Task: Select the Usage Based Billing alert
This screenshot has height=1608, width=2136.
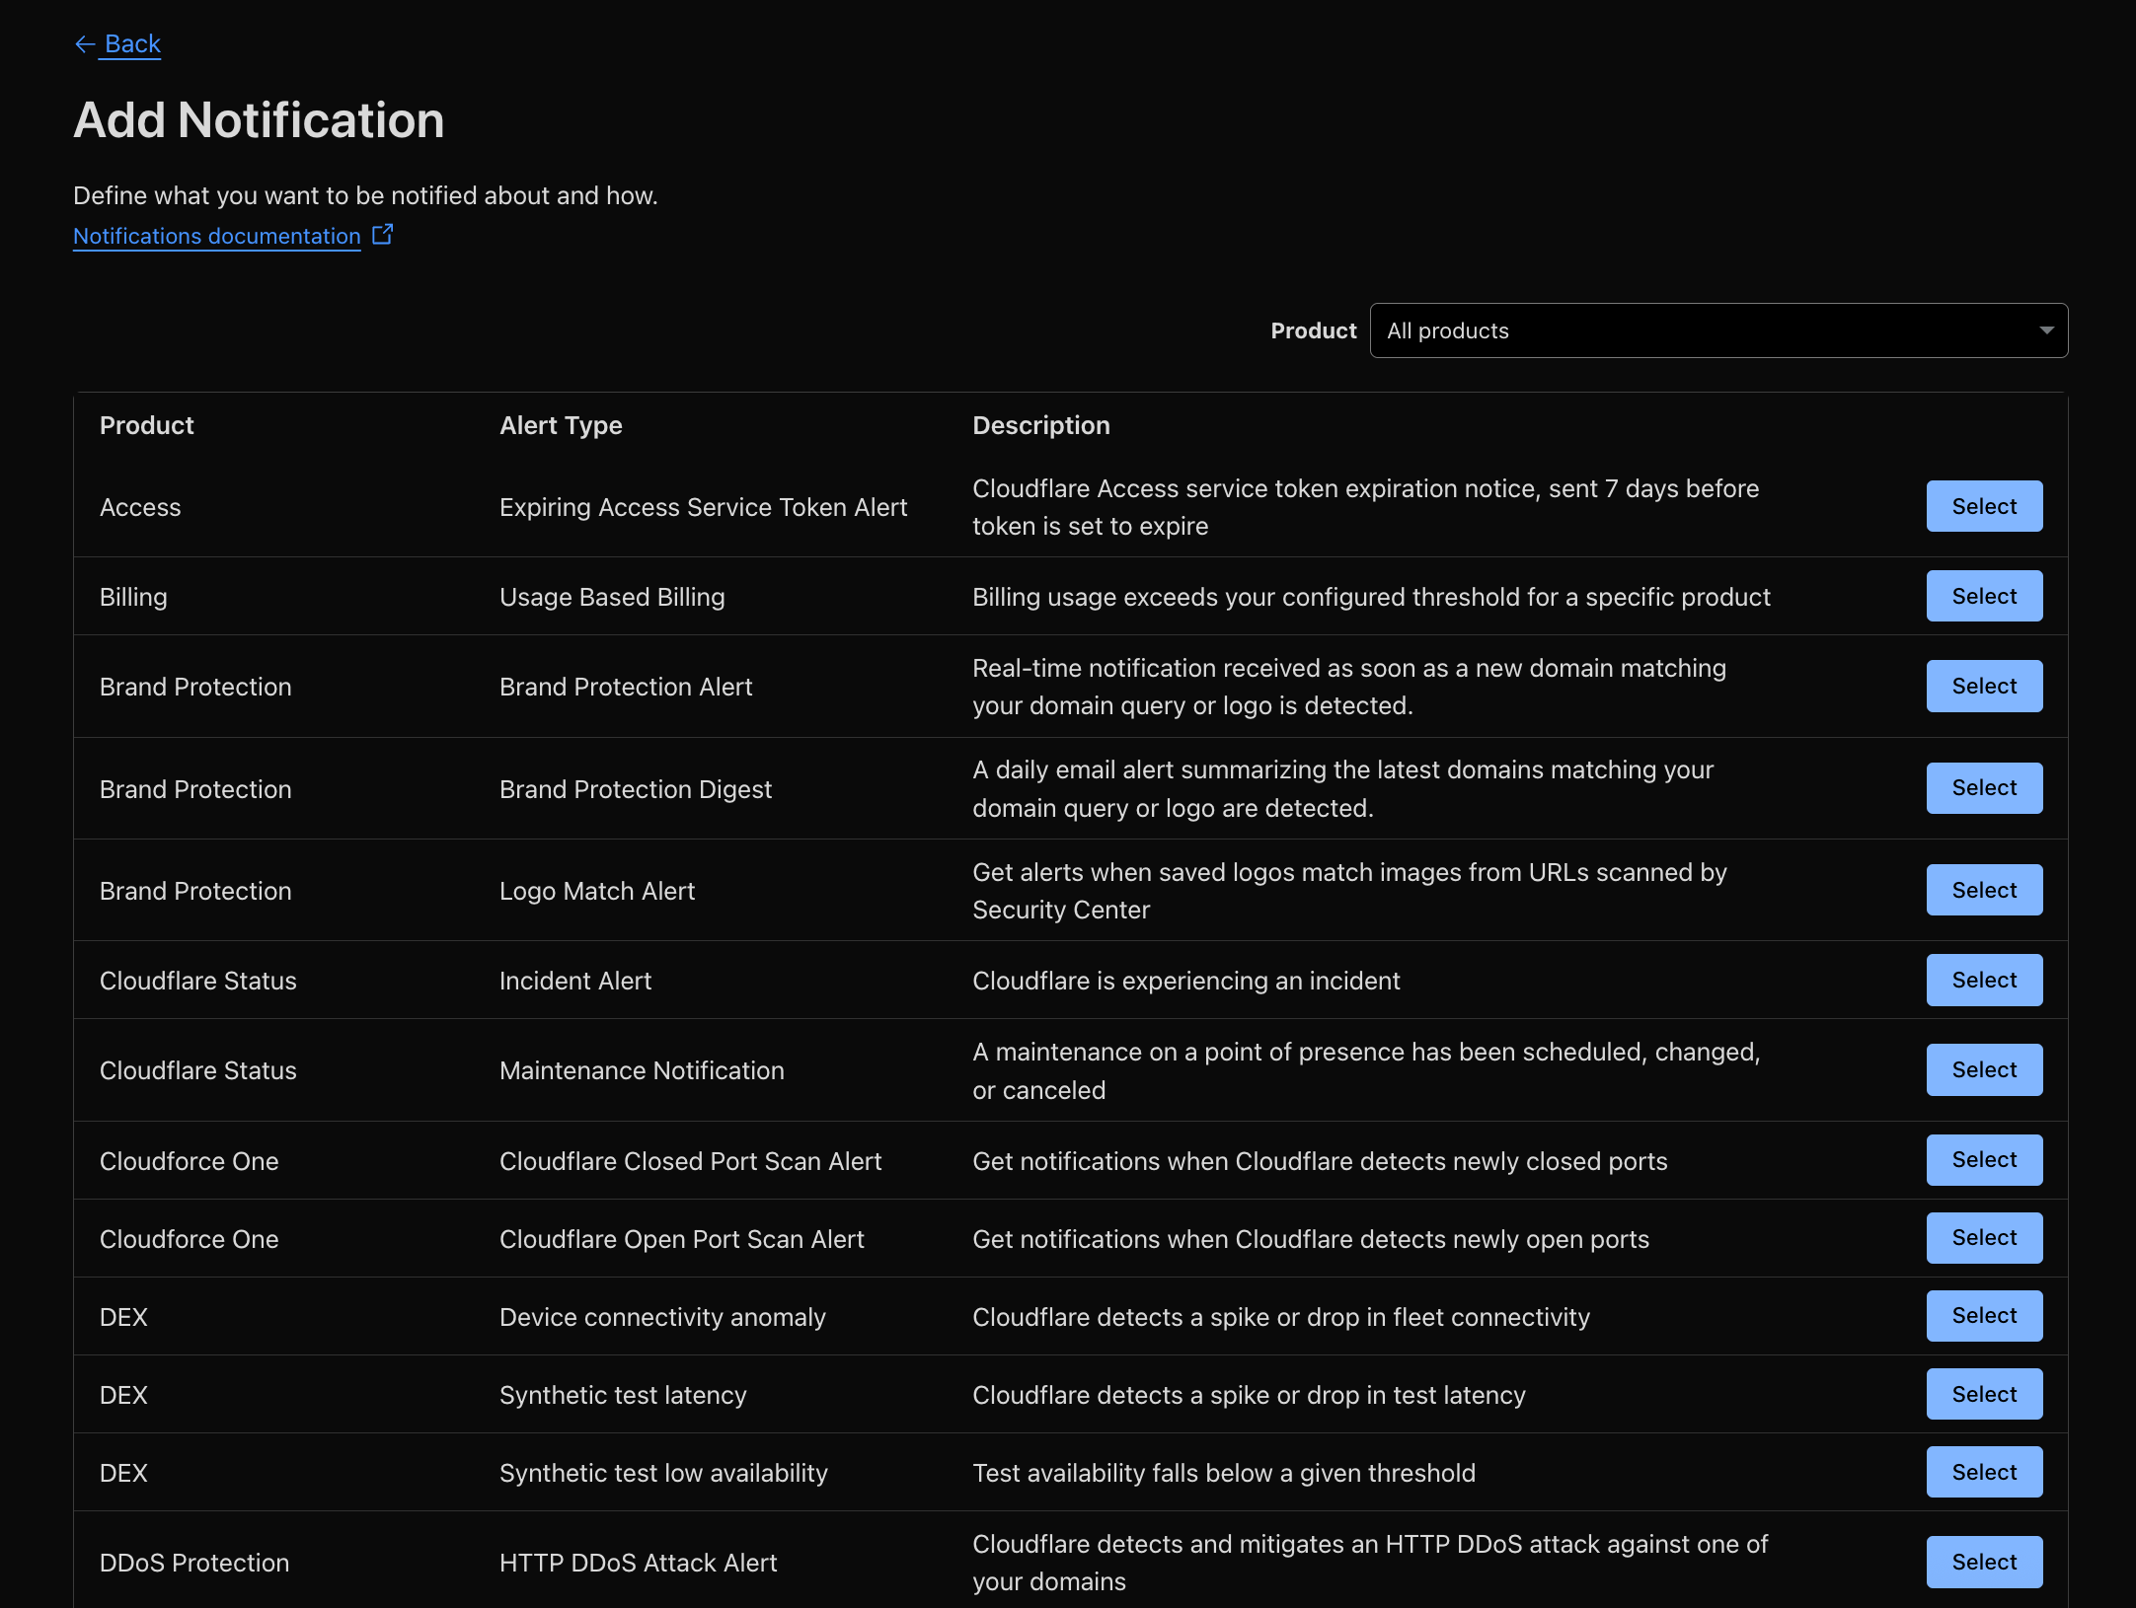Action: pos(1984,596)
